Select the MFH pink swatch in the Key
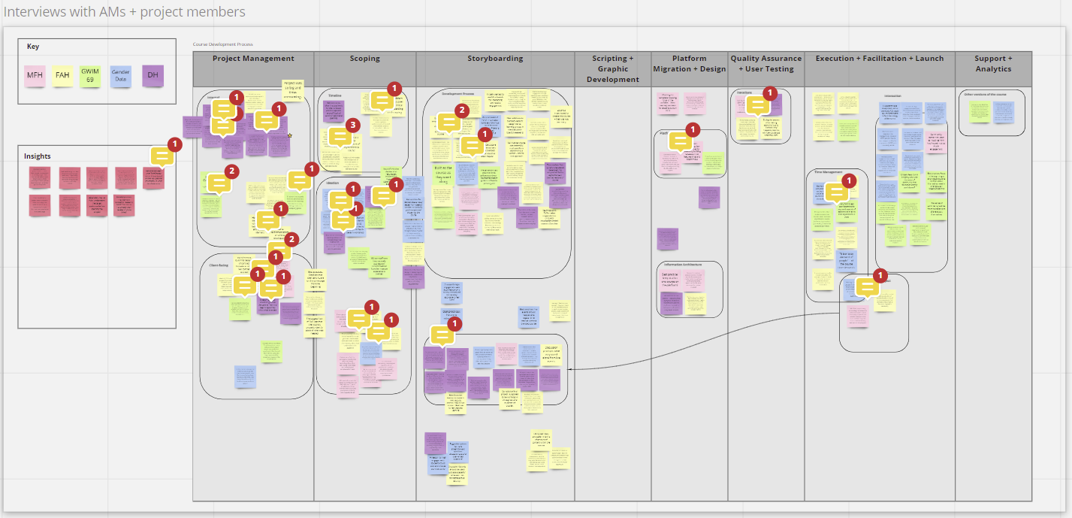1072x518 pixels. (34, 76)
